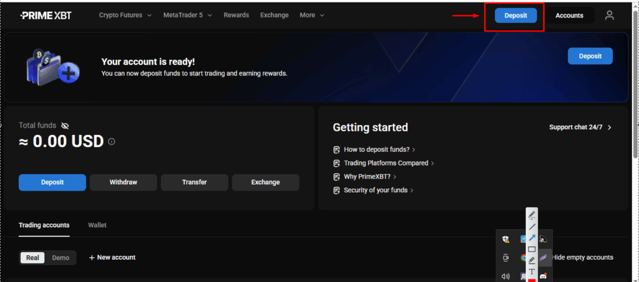
Task: Open the user profile icon
Action: (610, 16)
